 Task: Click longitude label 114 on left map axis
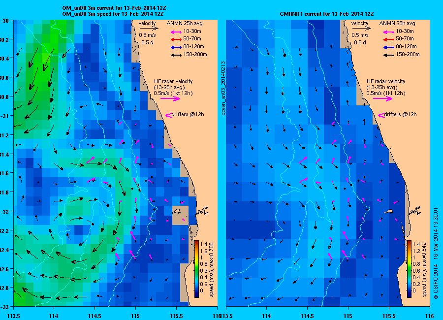54,316
